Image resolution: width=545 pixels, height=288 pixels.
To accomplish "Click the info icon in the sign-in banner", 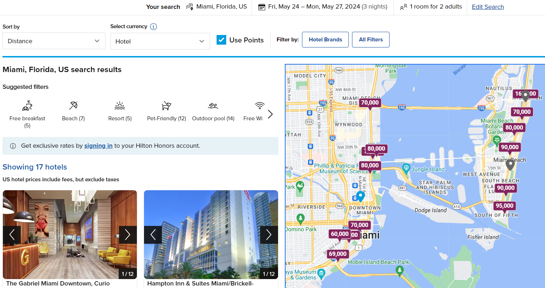I will click(x=13, y=146).
